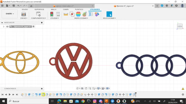
Task: Click the Seleccionar cursor tool icon
Action: tap(109, 14)
